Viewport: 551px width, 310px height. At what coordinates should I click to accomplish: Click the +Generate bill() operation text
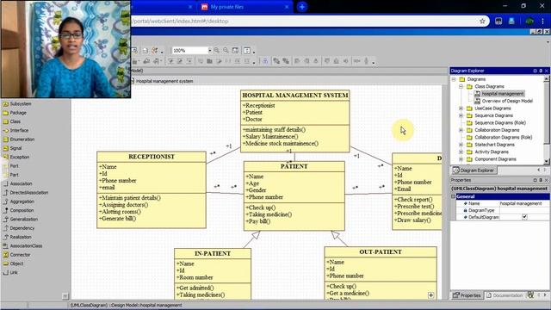click(117, 219)
